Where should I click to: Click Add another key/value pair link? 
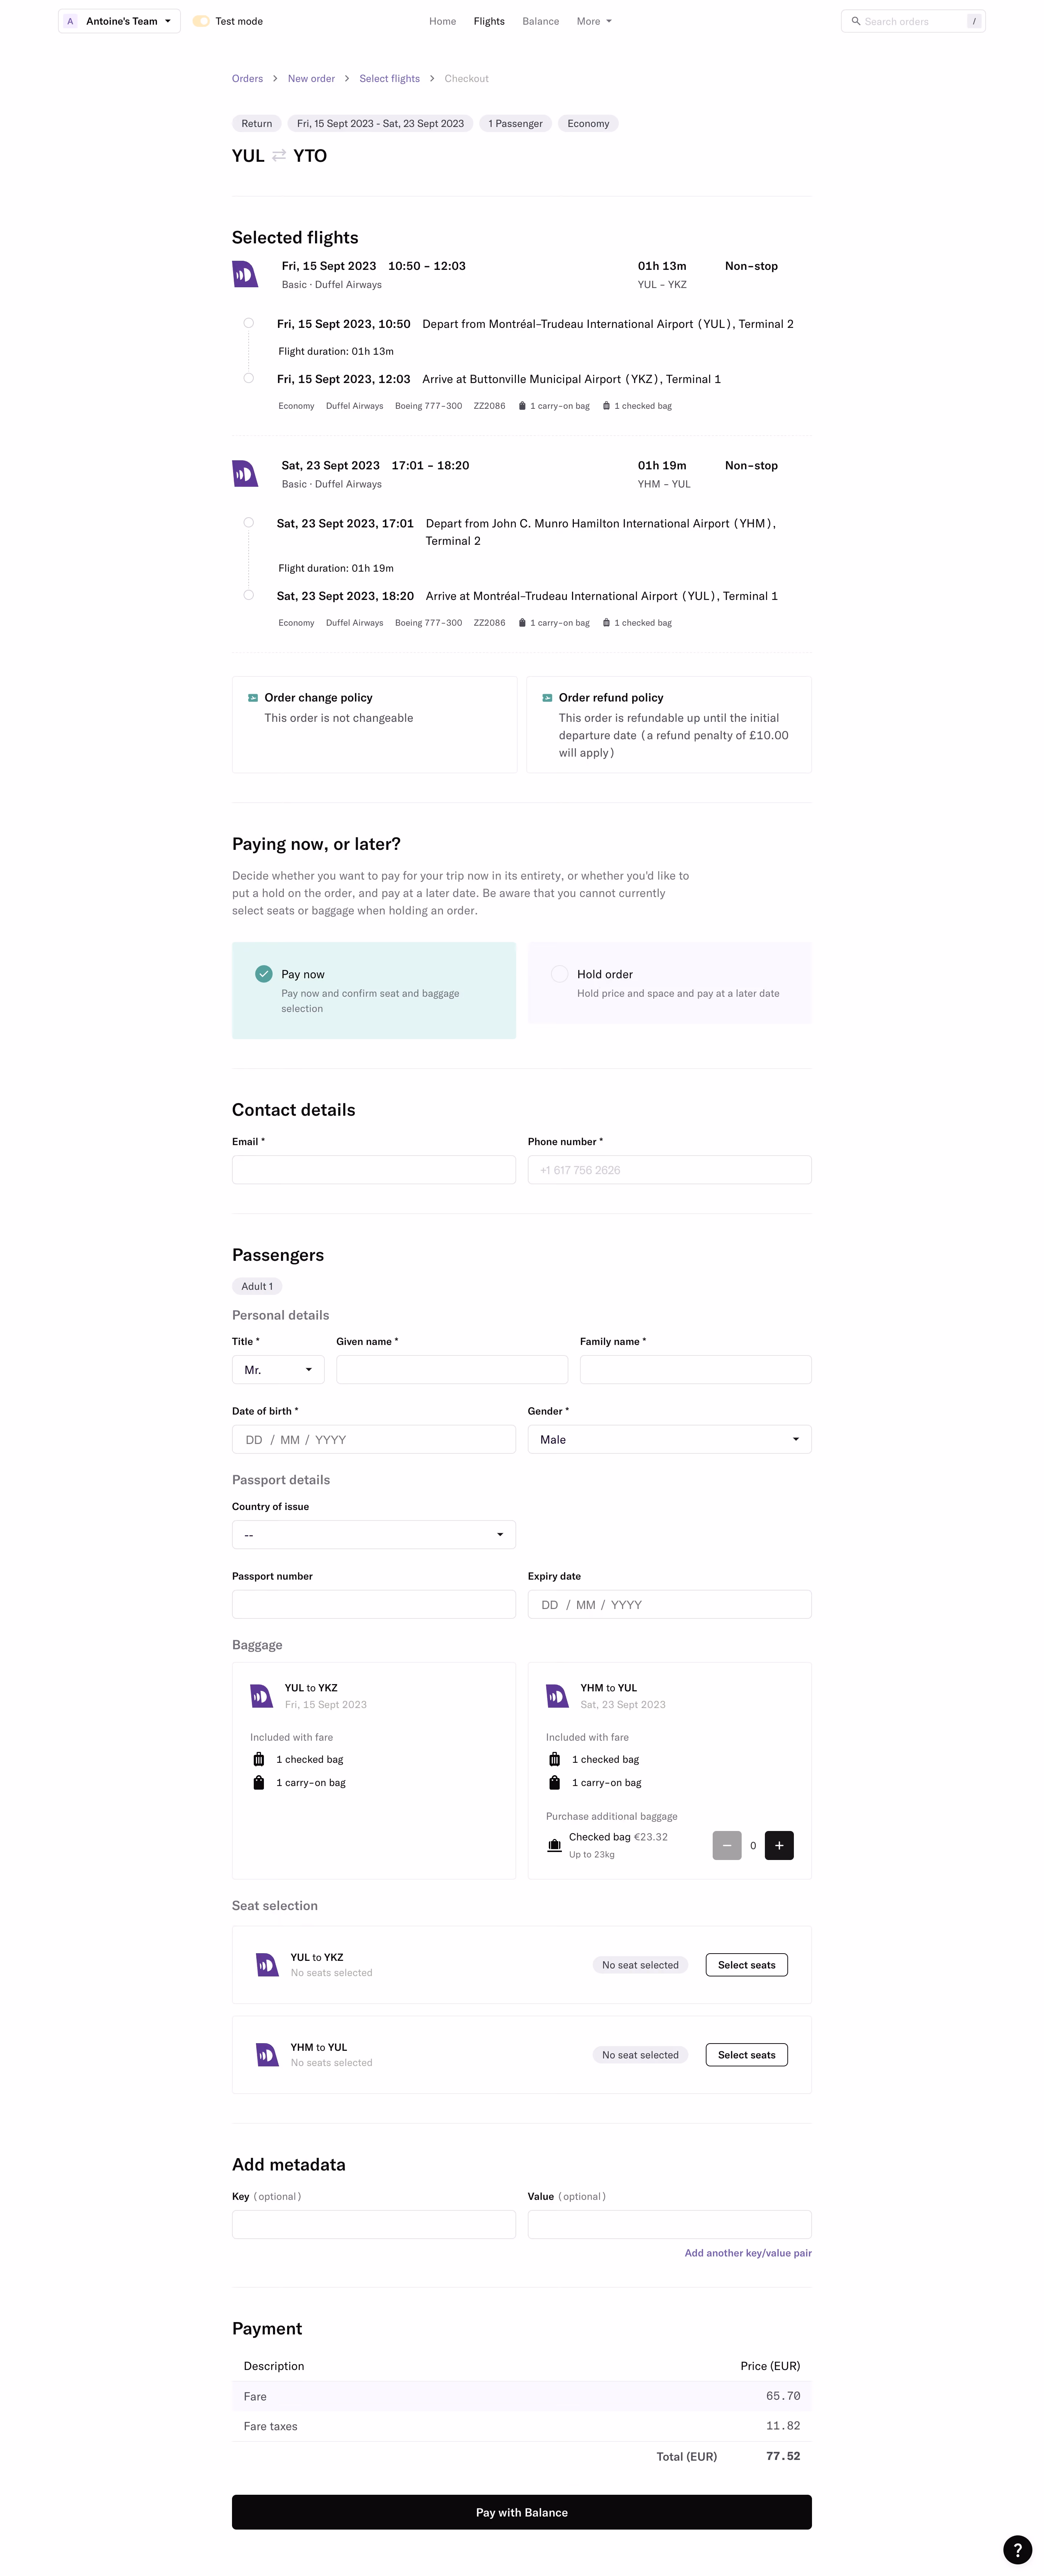click(x=747, y=2253)
